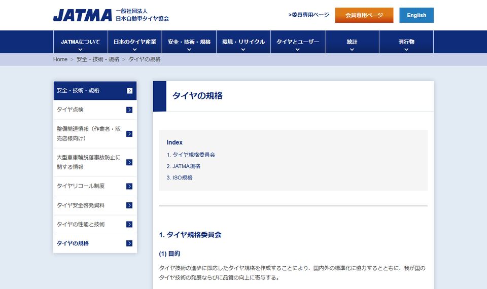Open the JATMAについて nav item
Screen dimensions: 487x289
pyautogui.click(x=81, y=42)
